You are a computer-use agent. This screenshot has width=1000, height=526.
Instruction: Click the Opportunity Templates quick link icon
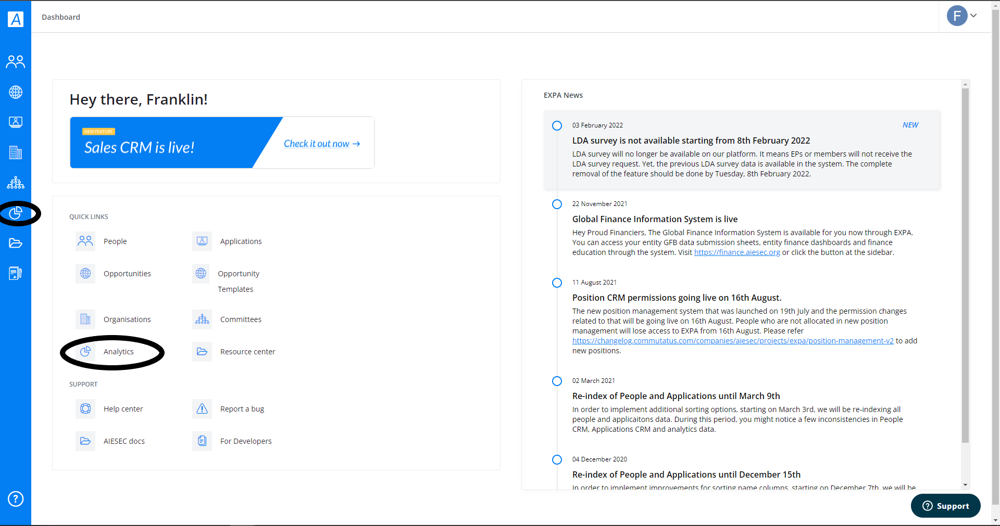click(x=201, y=274)
